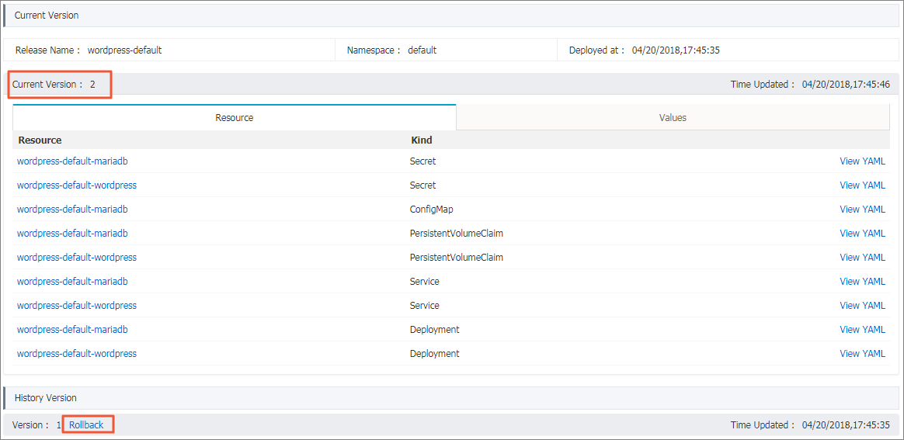Click the Namespace value default
The width and height of the screenshot is (904, 440).
click(422, 50)
